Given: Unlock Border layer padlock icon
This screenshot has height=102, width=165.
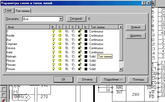Looking at the screenshot, I should click(x=80, y=35).
